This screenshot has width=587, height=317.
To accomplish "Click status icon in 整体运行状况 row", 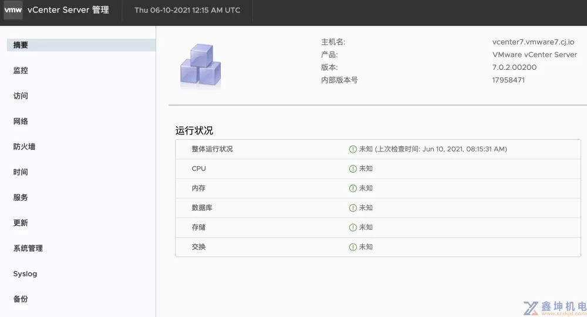I will click(x=353, y=149).
